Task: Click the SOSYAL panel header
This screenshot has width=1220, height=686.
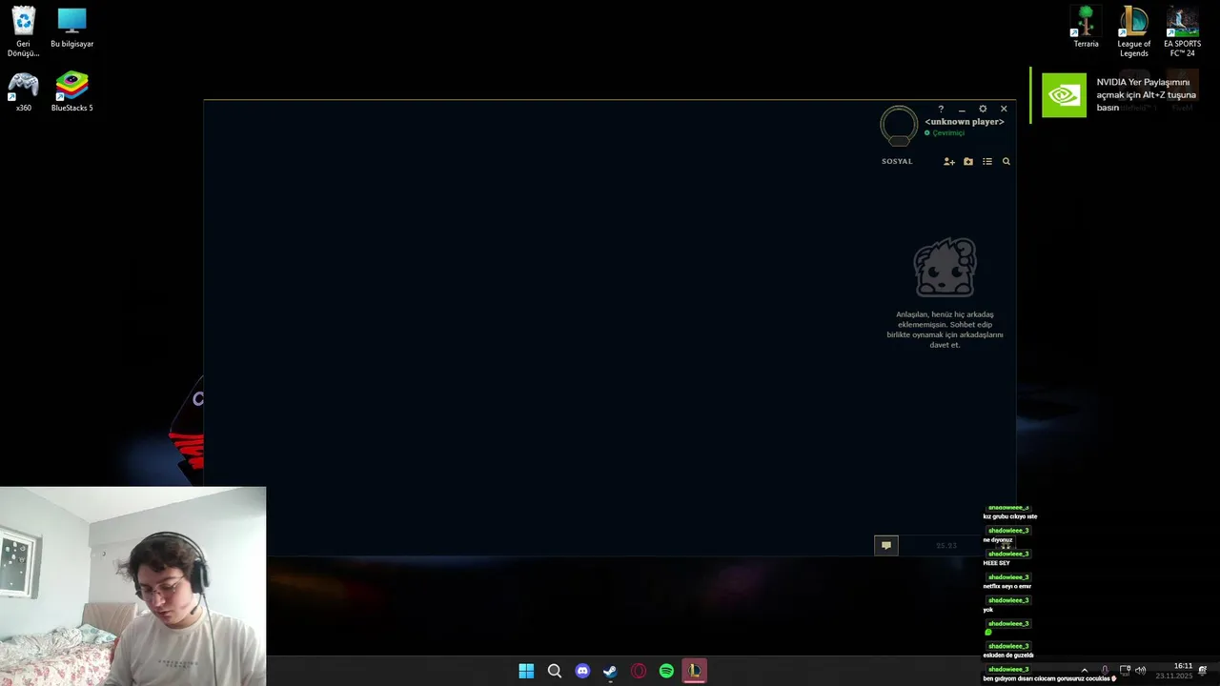Action: coord(897,162)
